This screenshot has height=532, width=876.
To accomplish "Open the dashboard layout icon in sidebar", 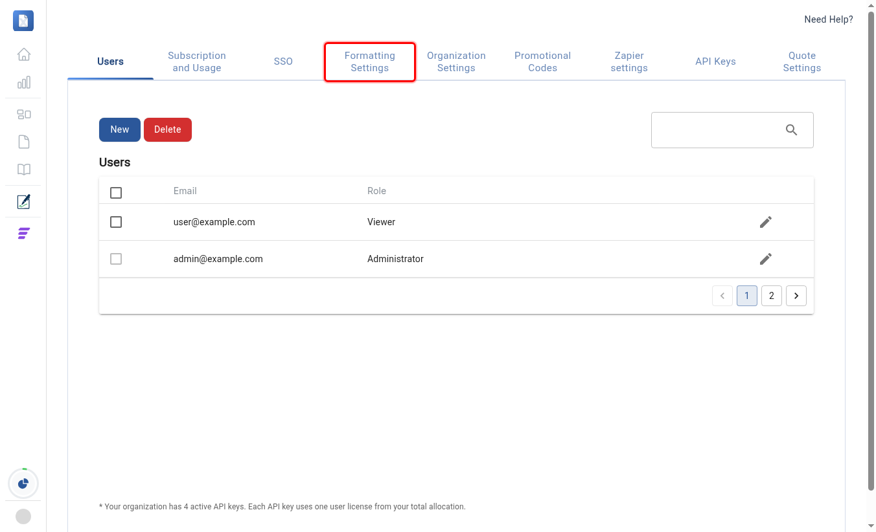I will 24,115.
